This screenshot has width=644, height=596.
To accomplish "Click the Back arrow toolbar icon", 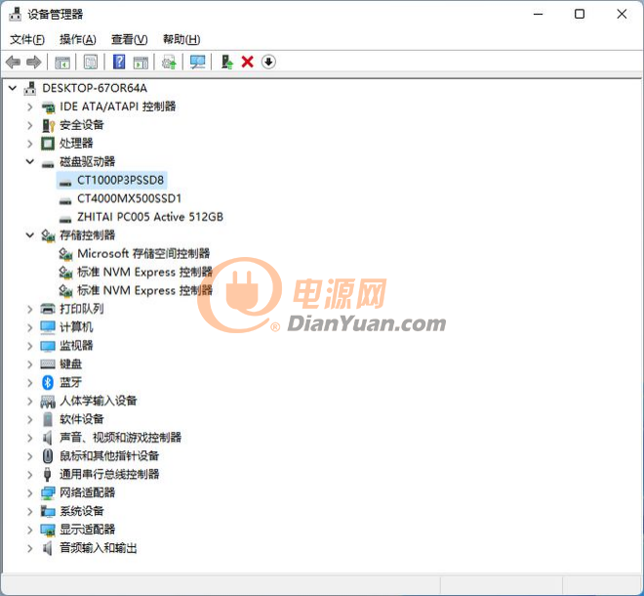I will point(13,62).
